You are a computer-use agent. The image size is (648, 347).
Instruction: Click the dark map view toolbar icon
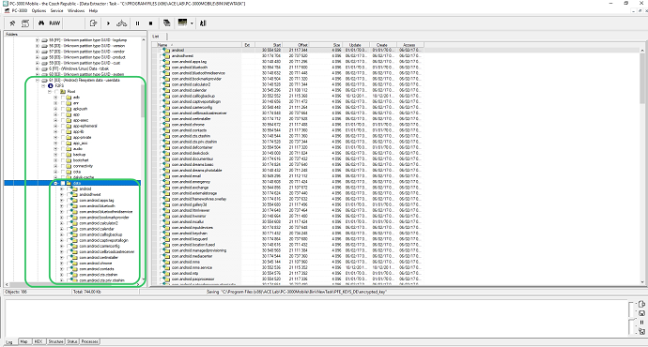(x=182, y=23)
